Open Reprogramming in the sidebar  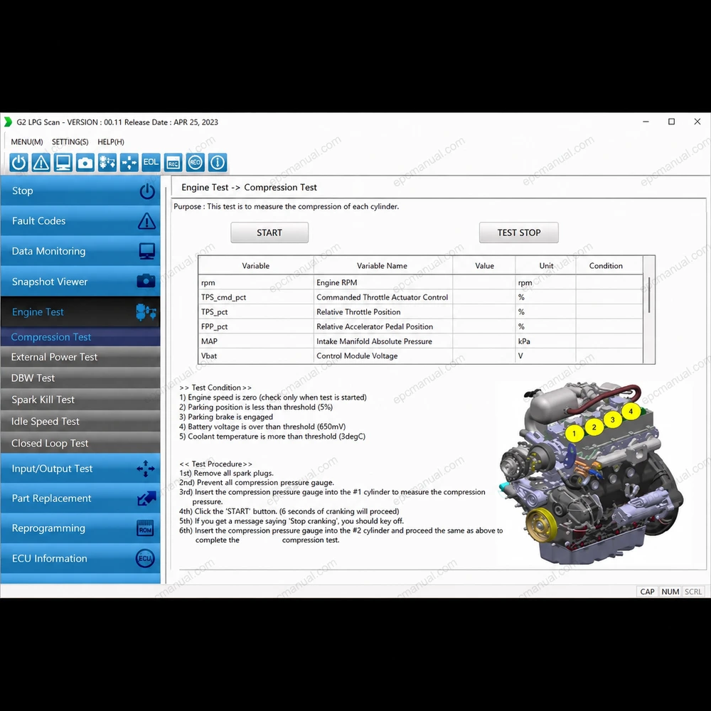(80, 528)
